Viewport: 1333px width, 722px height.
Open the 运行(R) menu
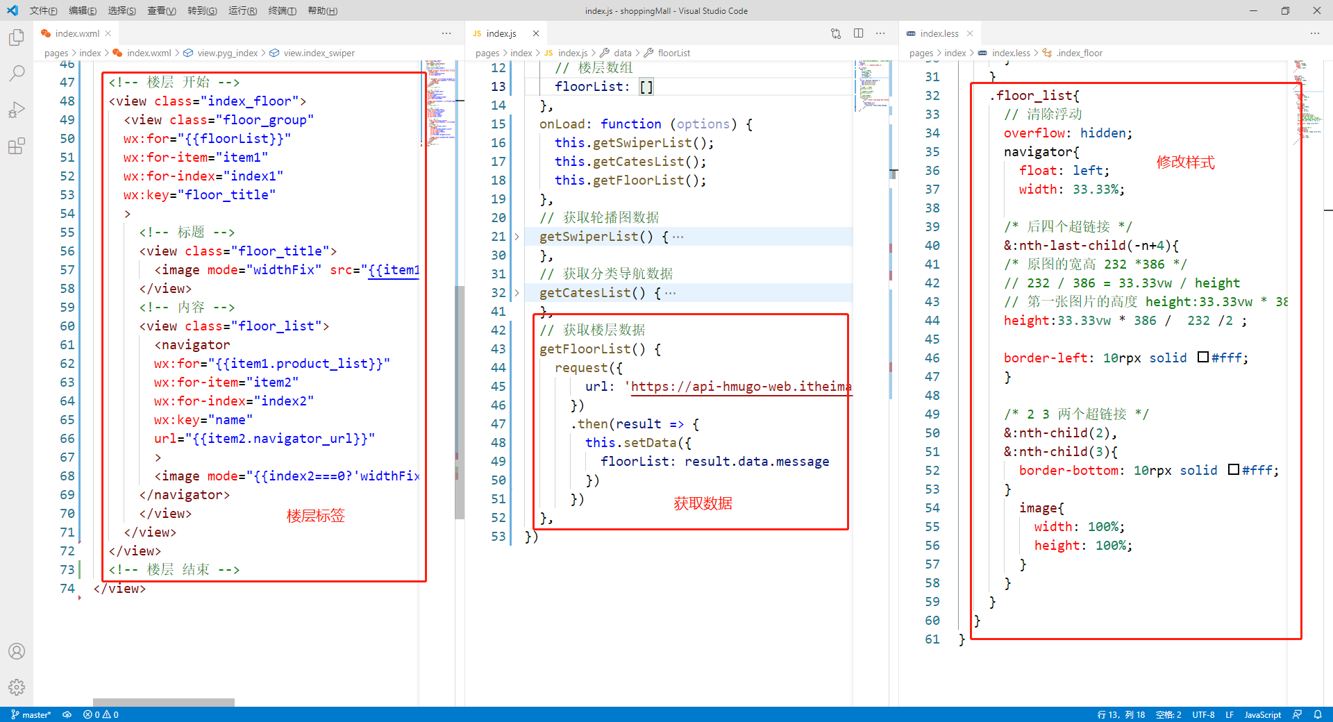pos(242,10)
